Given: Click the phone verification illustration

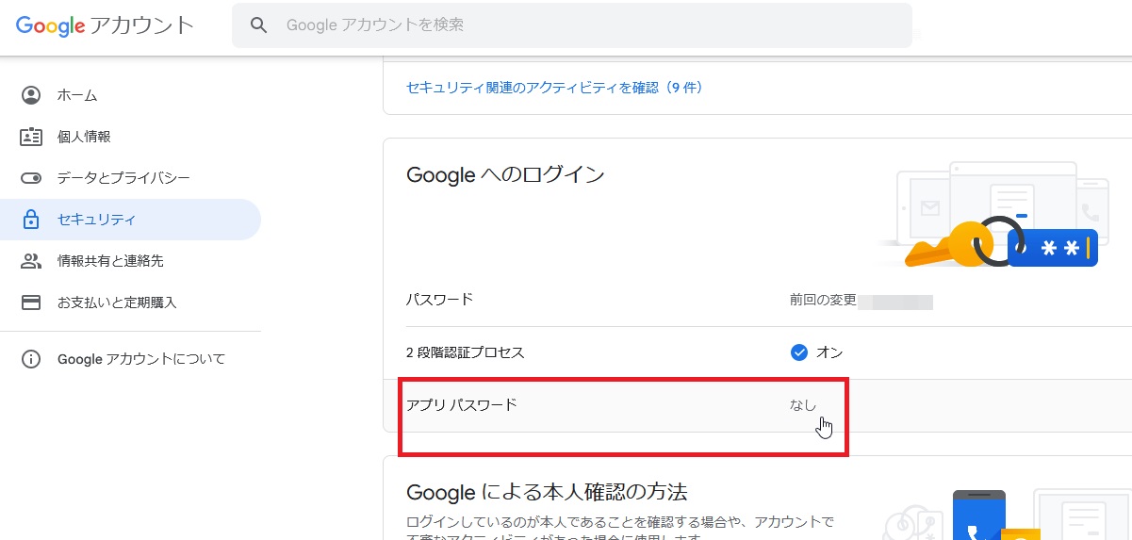Looking at the screenshot, I should (1009, 515).
